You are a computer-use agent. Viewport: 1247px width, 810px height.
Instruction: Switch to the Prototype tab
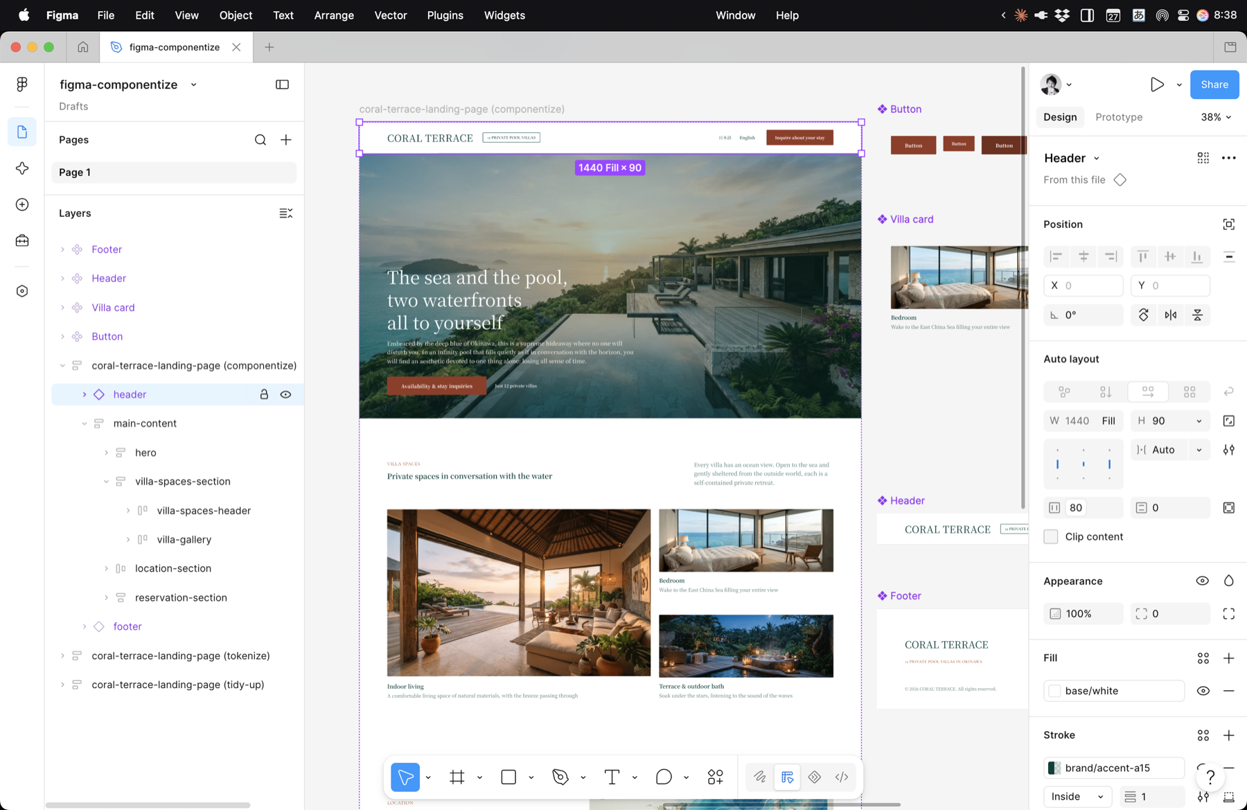click(x=1119, y=117)
